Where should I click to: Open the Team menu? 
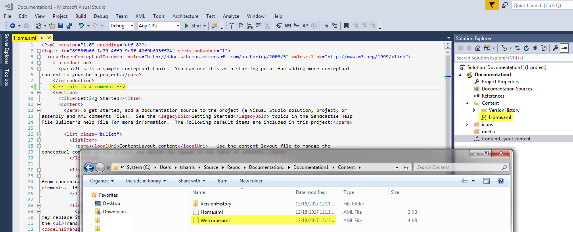[122, 16]
